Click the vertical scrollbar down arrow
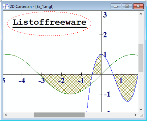Viewport: 147px width, 121px height. (x=141, y=109)
